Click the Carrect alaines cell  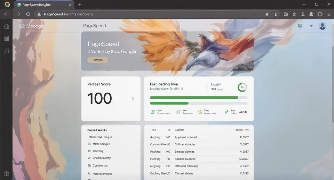184,173
